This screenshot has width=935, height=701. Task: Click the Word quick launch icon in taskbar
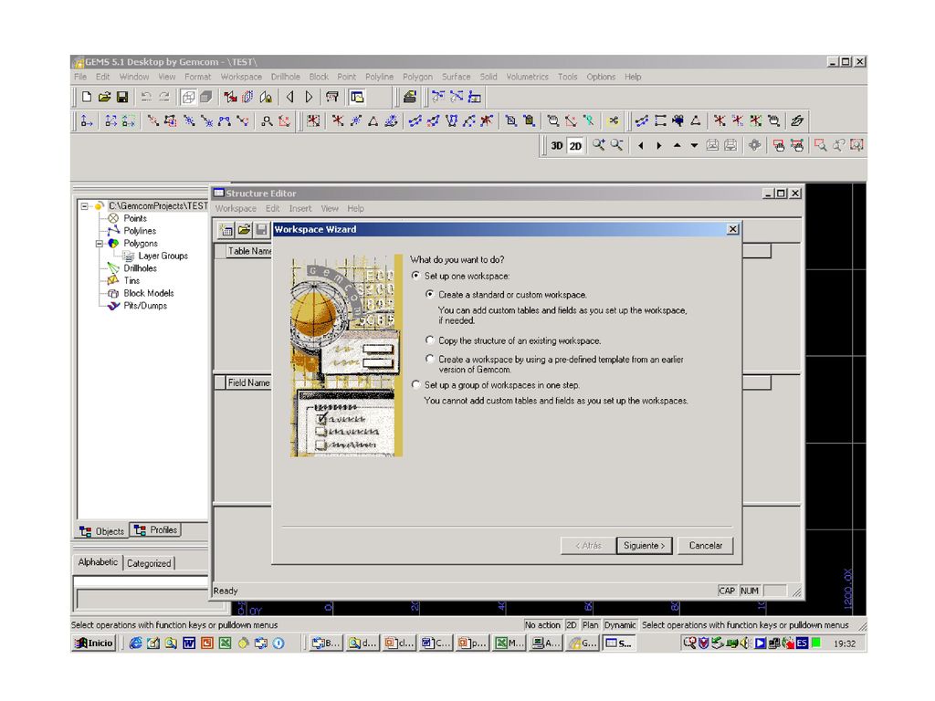(189, 643)
